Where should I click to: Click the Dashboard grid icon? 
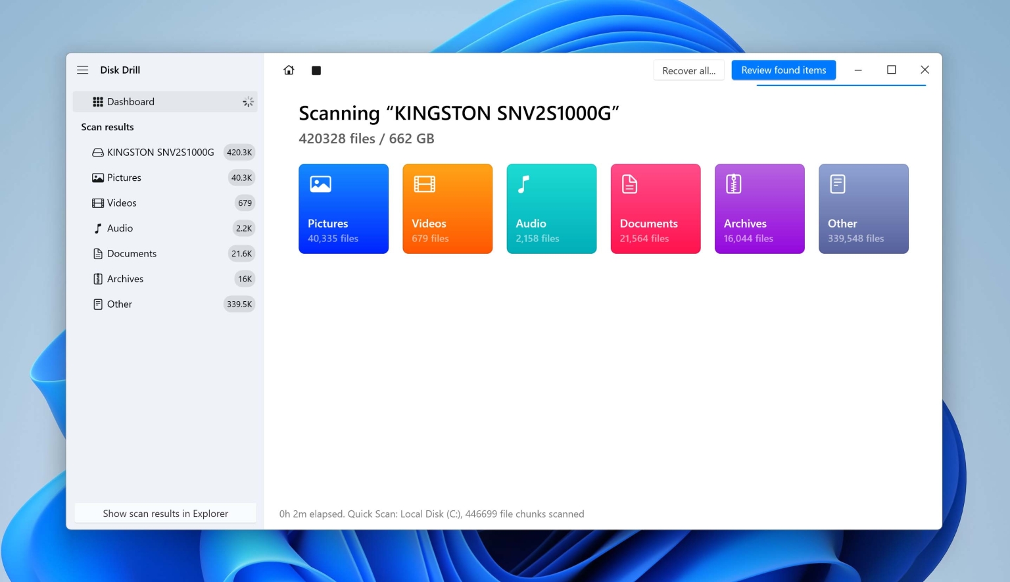pos(98,102)
